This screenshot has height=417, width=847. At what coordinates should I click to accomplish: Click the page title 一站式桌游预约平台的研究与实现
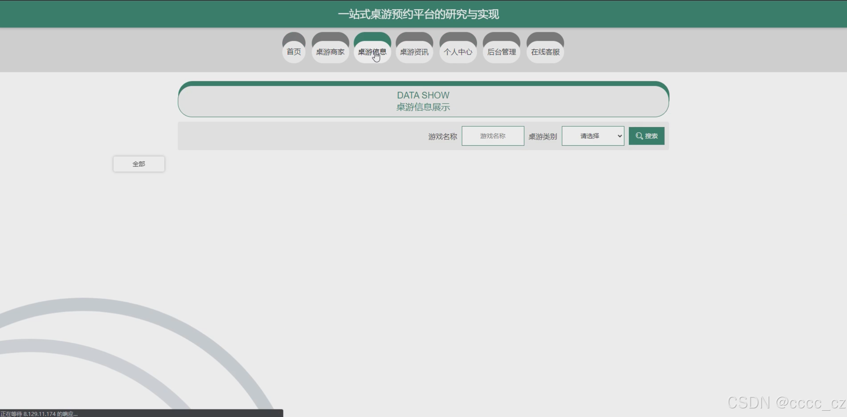[x=418, y=14]
